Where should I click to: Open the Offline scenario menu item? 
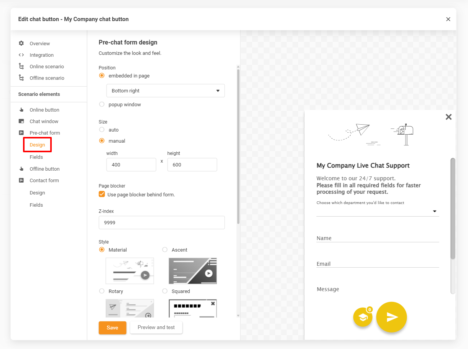click(x=47, y=78)
